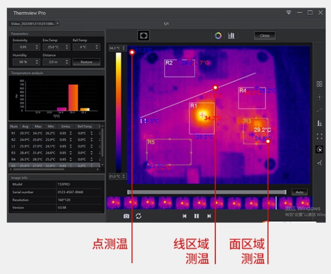The image size is (331, 274).
Task: Click the Close button above the thermal image
Action: pos(265,36)
